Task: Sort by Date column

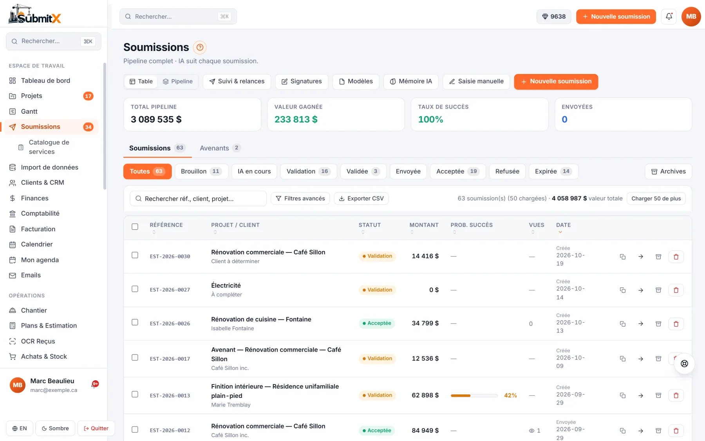Action: (563, 228)
